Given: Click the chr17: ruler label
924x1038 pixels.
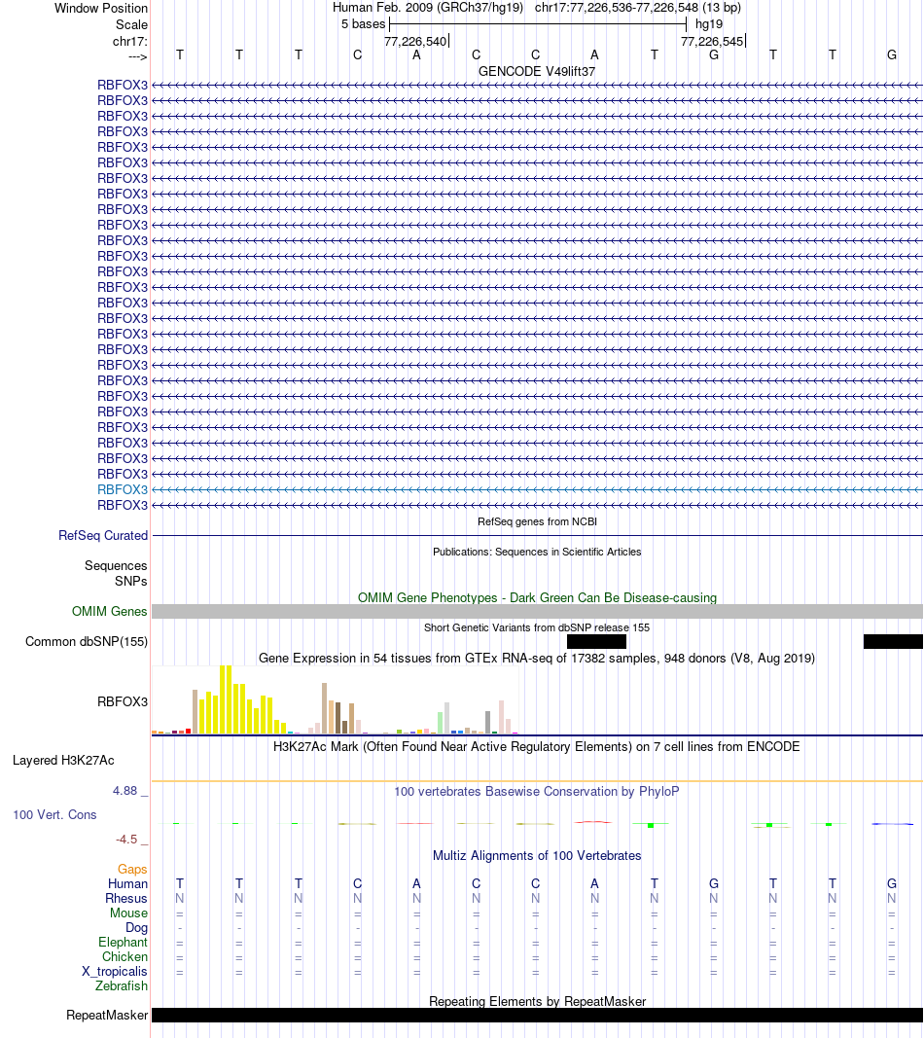Looking at the screenshot, I should tap(129, 41).
